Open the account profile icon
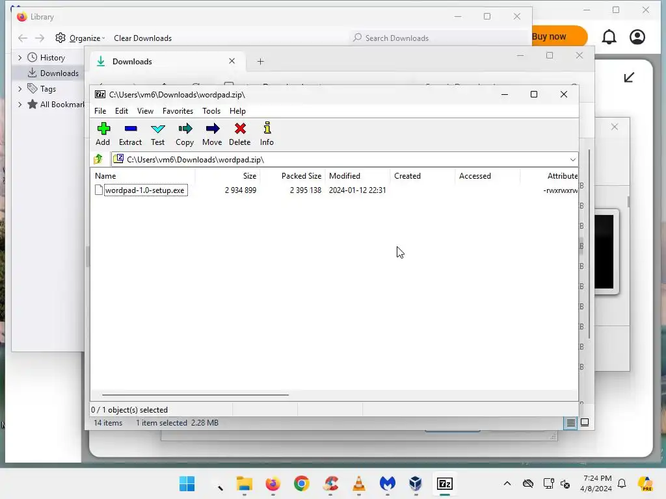This screenshot has height=499, width=666. pyautogui.click(x=637, y=37)
